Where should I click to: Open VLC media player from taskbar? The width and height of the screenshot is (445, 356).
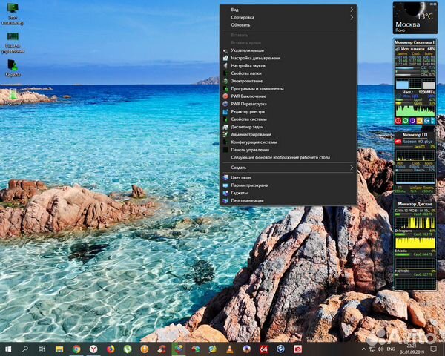coord(230,349)
